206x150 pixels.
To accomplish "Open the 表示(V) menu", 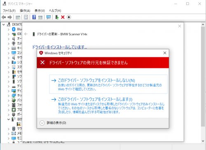I will coord(40,11).
